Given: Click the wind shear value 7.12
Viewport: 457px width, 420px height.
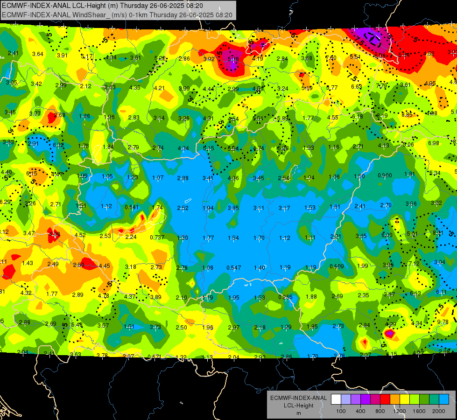Looking at the screenshot, I should point(414,264).
